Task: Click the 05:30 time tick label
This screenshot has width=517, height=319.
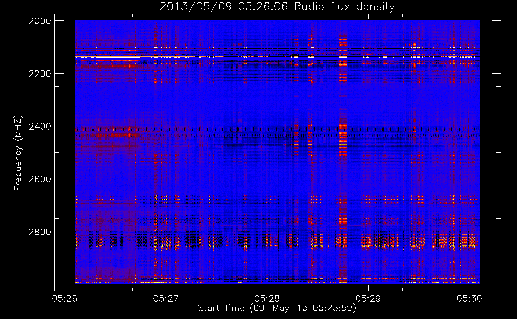Action: (469, 299)
